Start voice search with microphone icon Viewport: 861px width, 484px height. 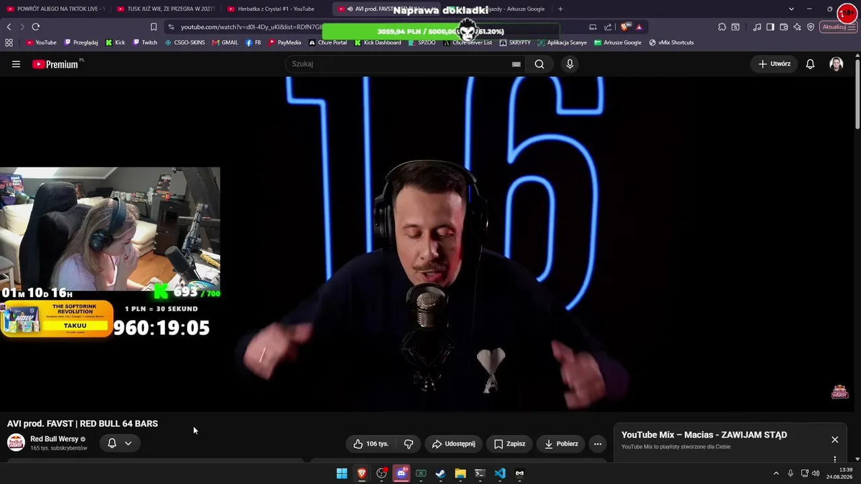click(570, 64)
